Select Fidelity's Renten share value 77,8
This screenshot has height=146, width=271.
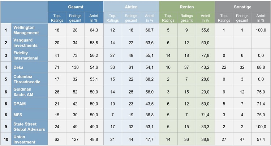tap(205, 55)
